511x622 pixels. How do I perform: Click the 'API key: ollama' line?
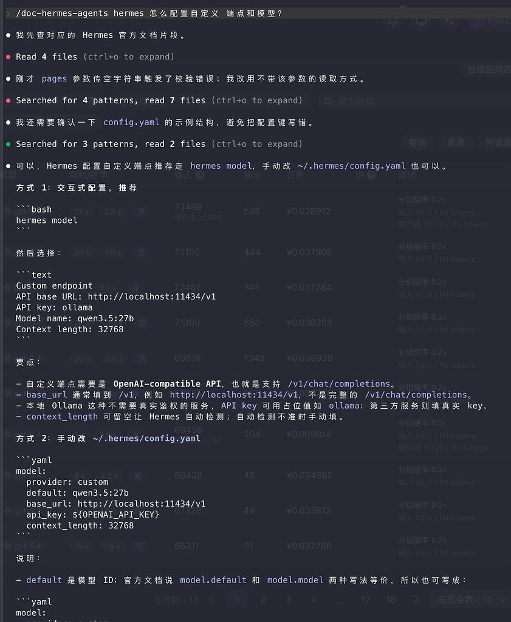coord(54,307)
